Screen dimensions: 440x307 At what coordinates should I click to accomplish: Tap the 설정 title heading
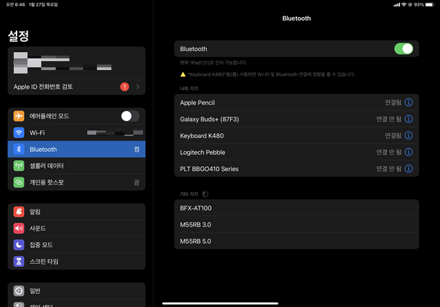pos(19,36)
